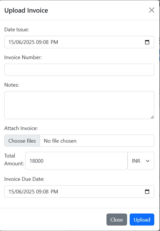Click the Choose files button
The height and width of the screenshot is (231, 160).
pos(22,141)
